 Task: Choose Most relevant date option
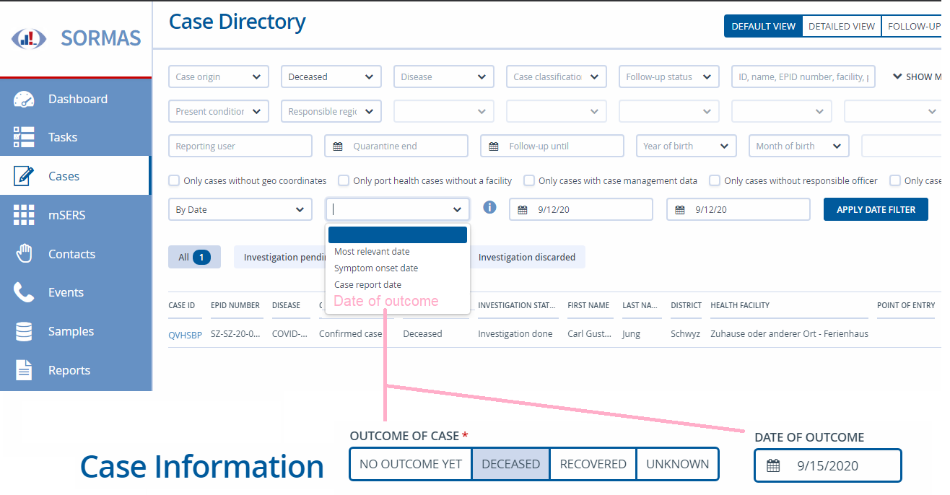[x=398, y=252]
